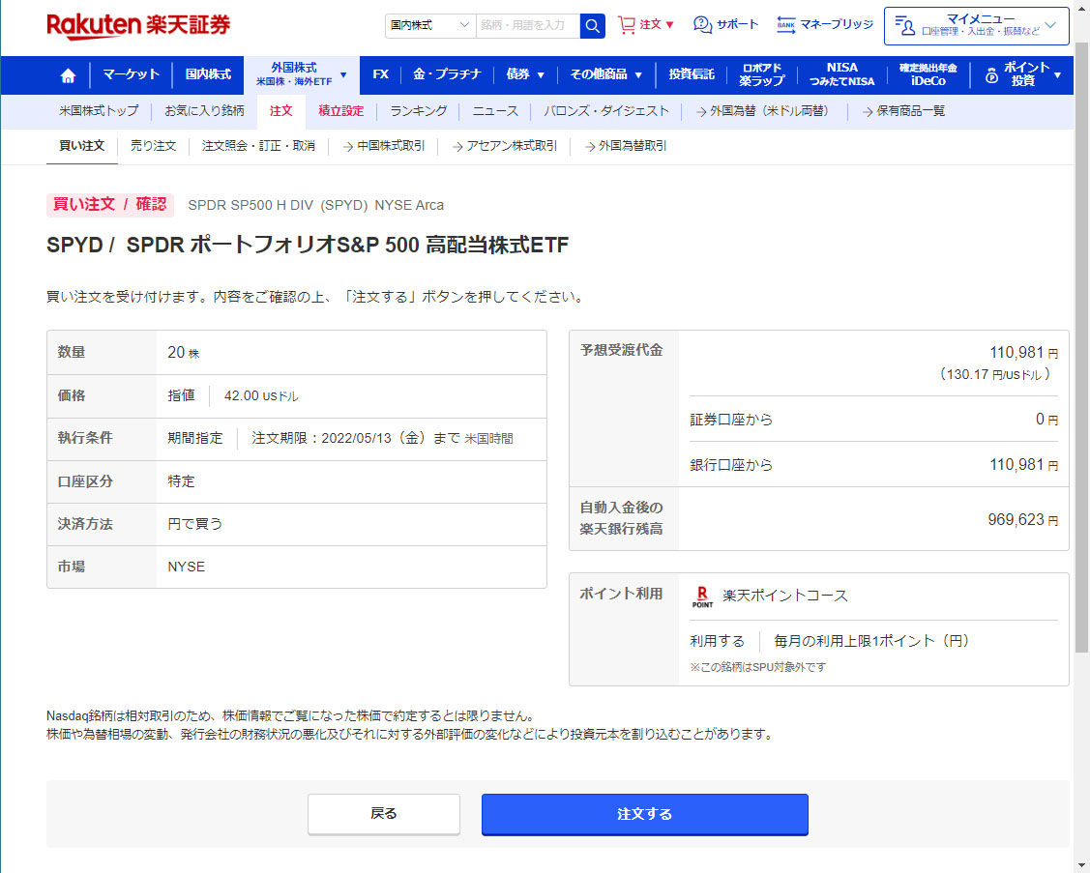Expand the 債券 navigation dropdown
The height and width of the screenshot is (873, 1090).
(525, 74)
